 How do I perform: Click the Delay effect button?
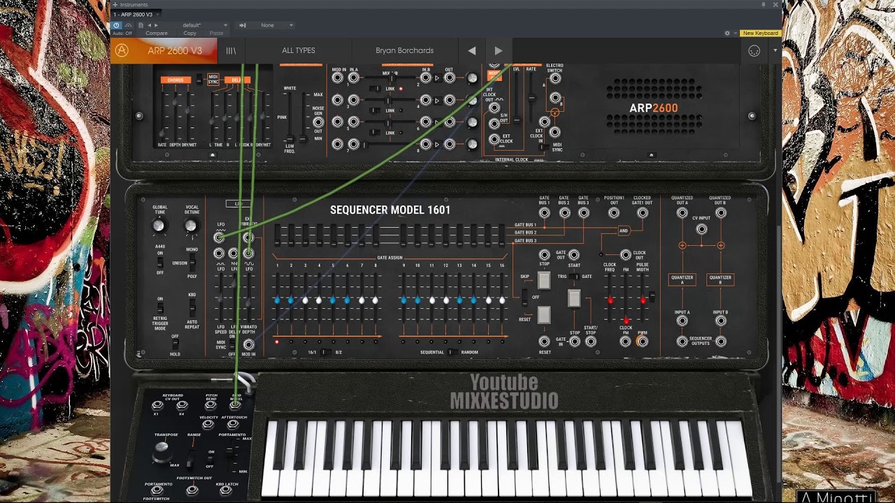[x=236, y=80]
